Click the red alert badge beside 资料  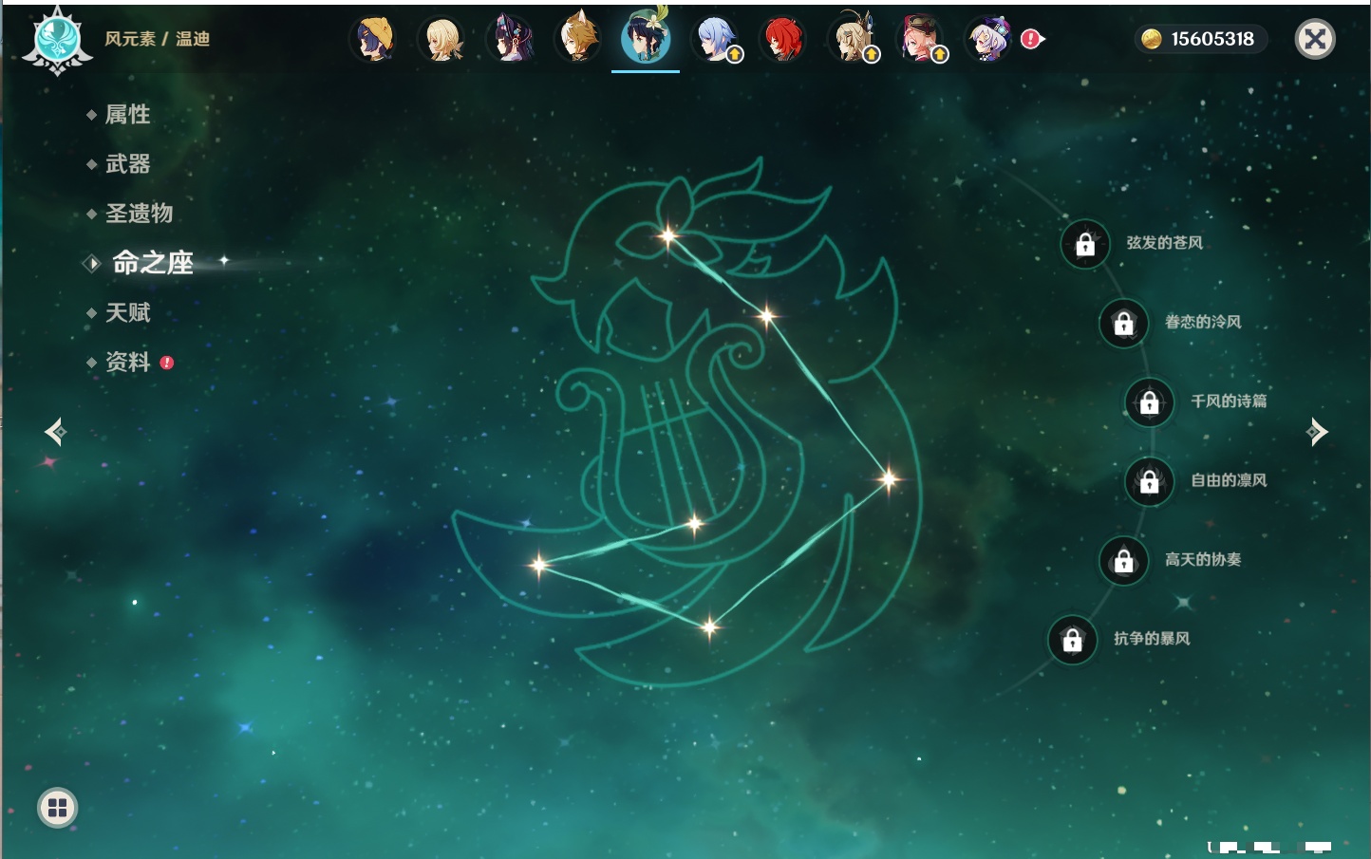coord(167,363)
